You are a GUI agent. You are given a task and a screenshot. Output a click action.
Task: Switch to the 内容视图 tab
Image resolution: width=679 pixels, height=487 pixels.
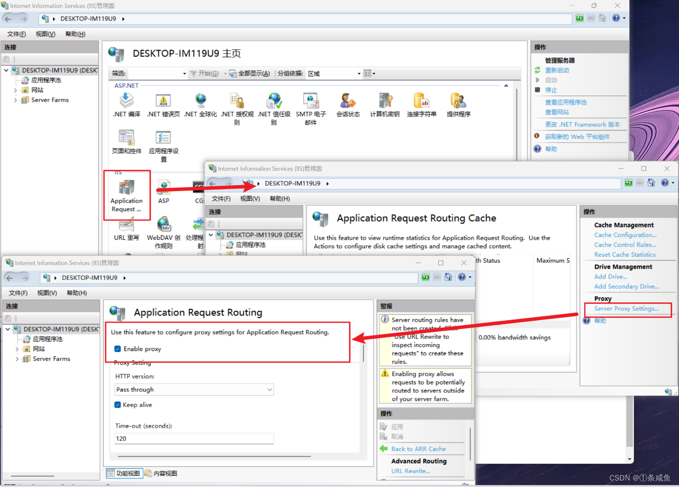click(161, 473)
